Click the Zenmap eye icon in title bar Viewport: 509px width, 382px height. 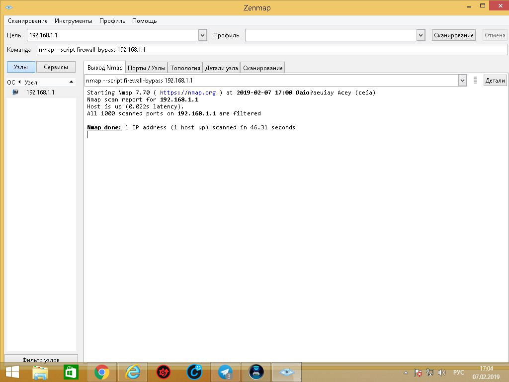[x=9, y=7]
